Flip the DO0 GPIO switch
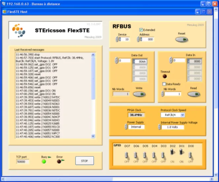The image size is (219, 182). [191, 155]
